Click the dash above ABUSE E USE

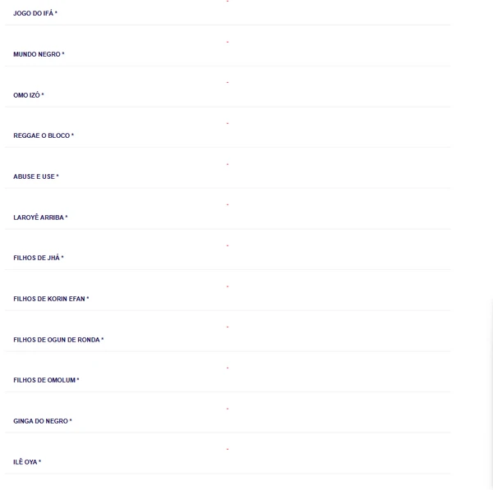coord(228,164)
